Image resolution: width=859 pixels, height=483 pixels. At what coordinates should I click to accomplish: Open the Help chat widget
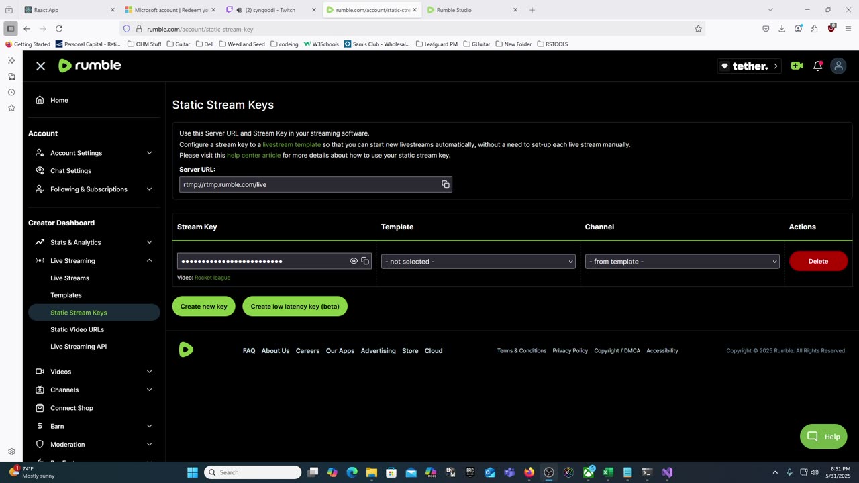823,437
